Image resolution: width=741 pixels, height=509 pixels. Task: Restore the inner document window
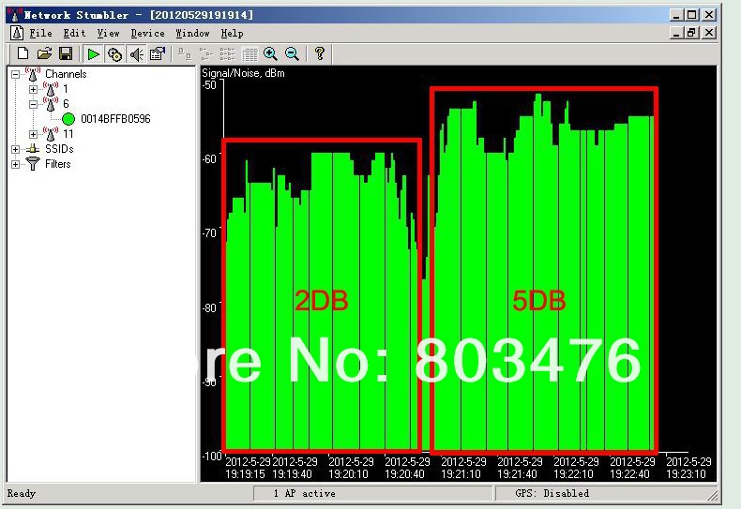point(692,33)
